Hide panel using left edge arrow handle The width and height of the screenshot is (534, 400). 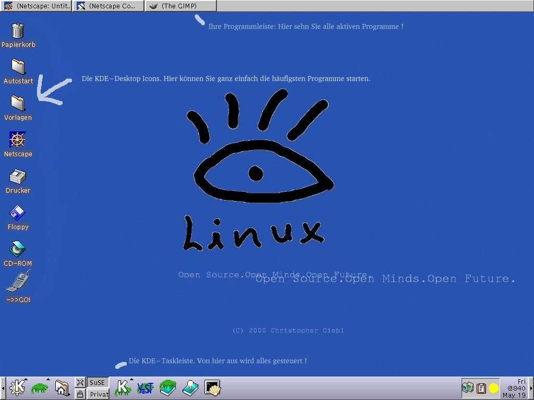pyautogui.click(x=3, y=388)
